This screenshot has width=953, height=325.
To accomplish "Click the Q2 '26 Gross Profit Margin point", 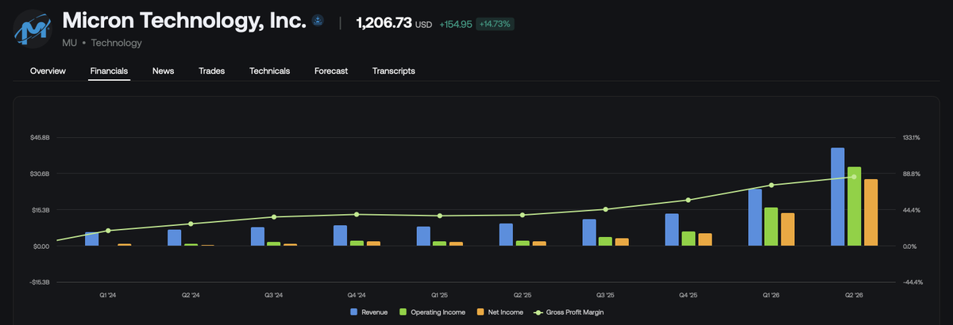I will point(854,177).
